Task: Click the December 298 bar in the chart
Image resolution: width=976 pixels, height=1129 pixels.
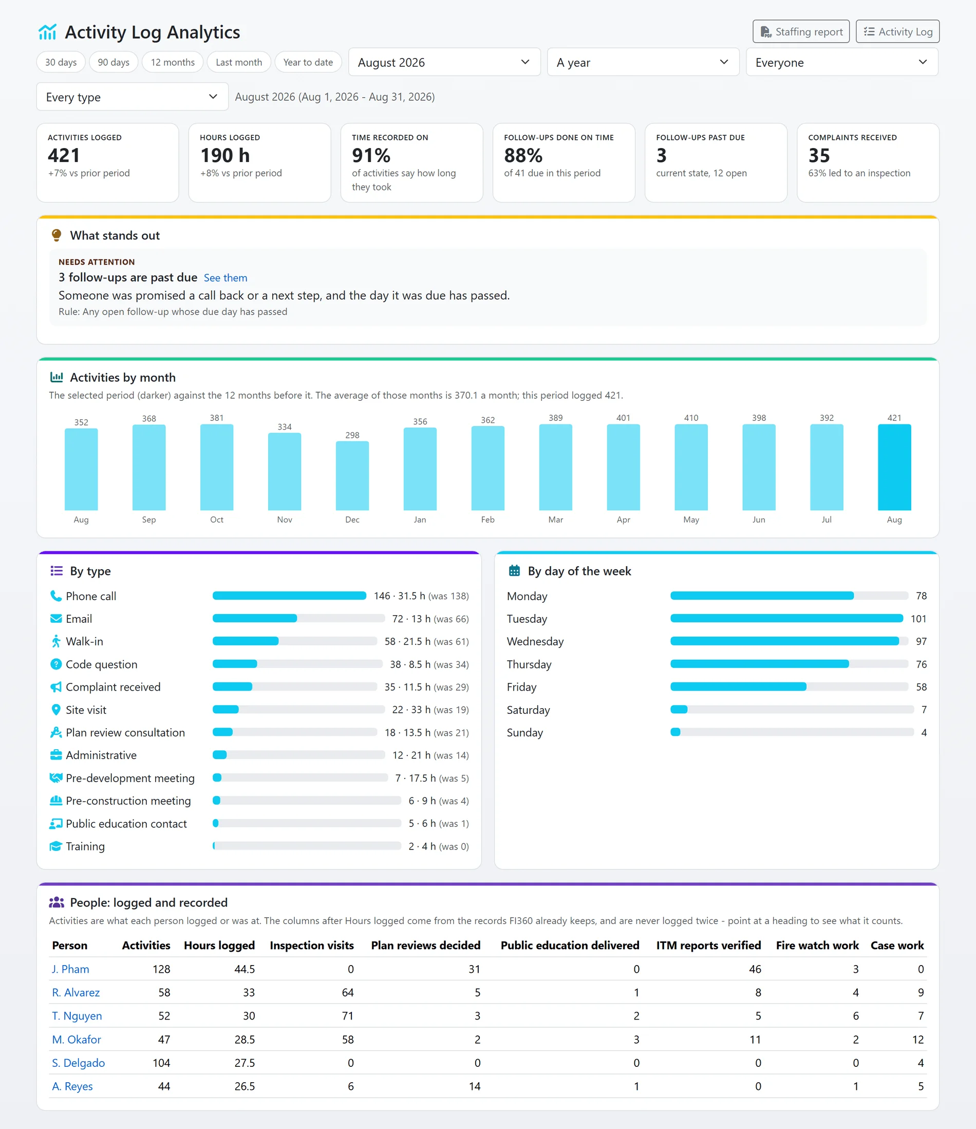Action: (x=352, y=476)
